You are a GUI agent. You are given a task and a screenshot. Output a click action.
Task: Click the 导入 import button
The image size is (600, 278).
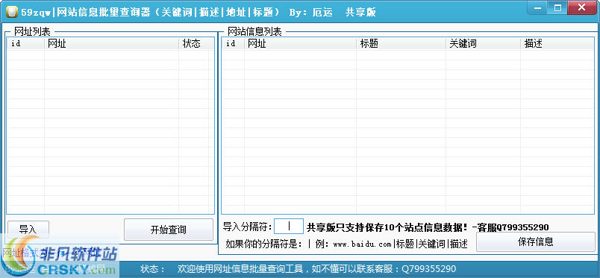coord(28,230)
